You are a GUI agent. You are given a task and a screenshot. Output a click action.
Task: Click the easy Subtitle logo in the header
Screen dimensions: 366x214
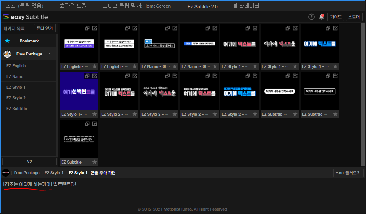[x=26, y=17]
